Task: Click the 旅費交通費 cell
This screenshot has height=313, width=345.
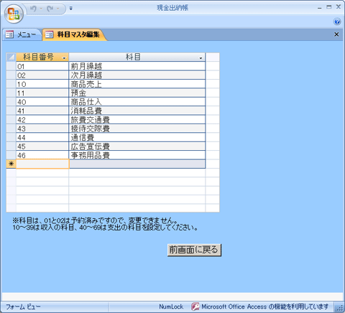Action: [137, 120]
